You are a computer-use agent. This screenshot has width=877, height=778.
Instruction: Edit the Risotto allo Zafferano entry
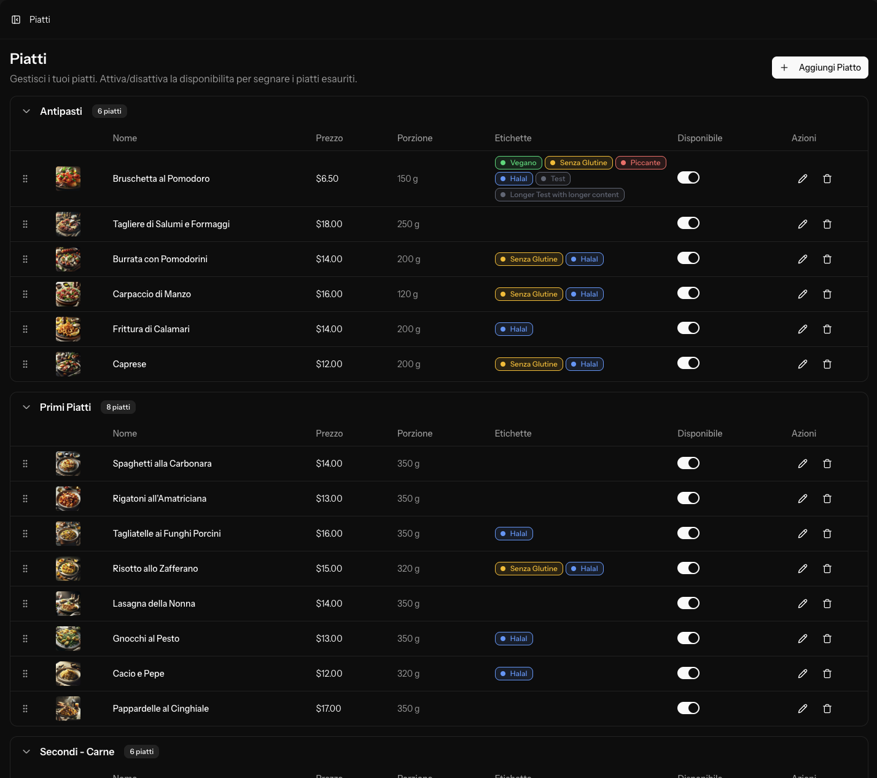point(803,569)
